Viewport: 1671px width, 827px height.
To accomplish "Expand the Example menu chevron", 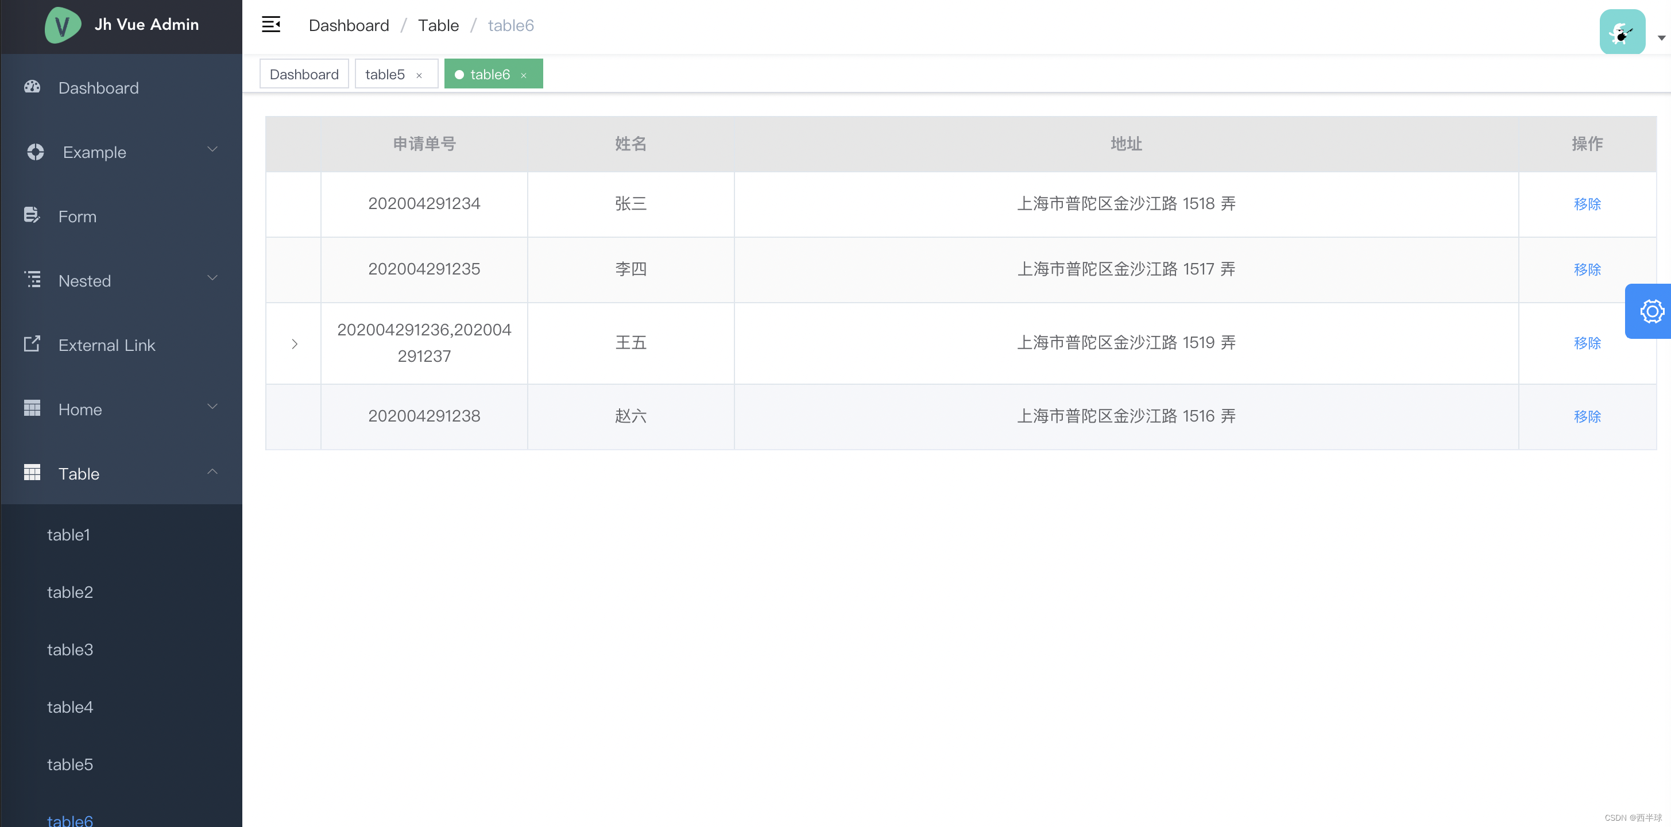I will tap(213, 149).
